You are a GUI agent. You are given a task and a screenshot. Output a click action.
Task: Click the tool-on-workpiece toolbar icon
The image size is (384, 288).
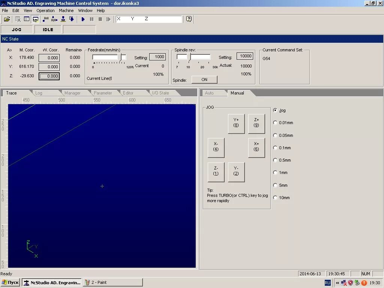pyautogui.click(x=63, y=19)
